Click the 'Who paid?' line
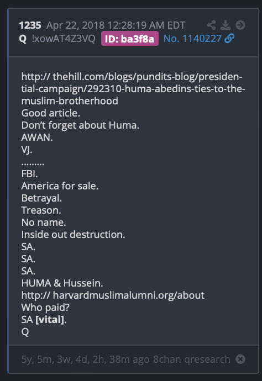The image size is (262, 381). [x=45, y=308]
